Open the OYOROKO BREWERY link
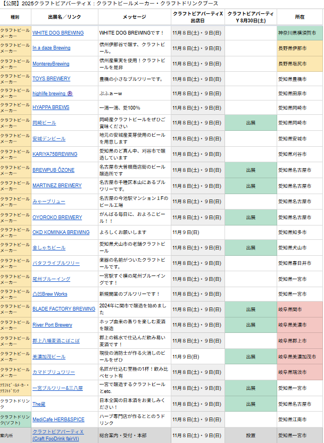Image resolution: width=324 pixels, height=443 pixels. click(x=57, y=218)
